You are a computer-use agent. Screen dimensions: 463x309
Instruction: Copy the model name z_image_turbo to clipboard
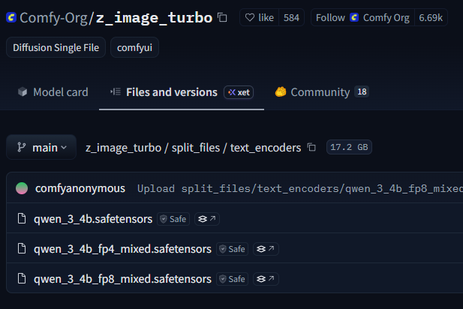point(222,17)
